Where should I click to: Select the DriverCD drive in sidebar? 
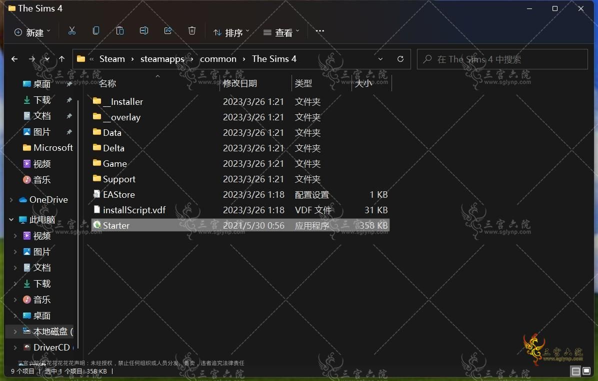coord(48,348)
